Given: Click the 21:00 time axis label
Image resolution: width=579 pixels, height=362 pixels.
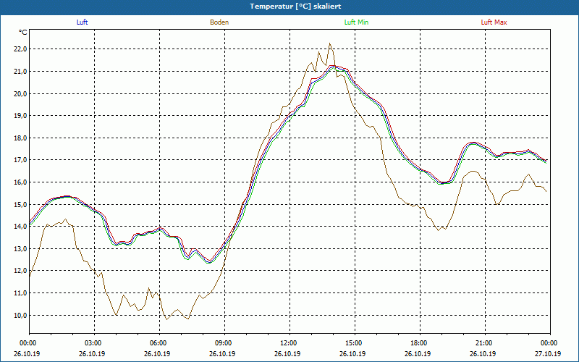Looking at the screenshot, I should click(485, 343).
